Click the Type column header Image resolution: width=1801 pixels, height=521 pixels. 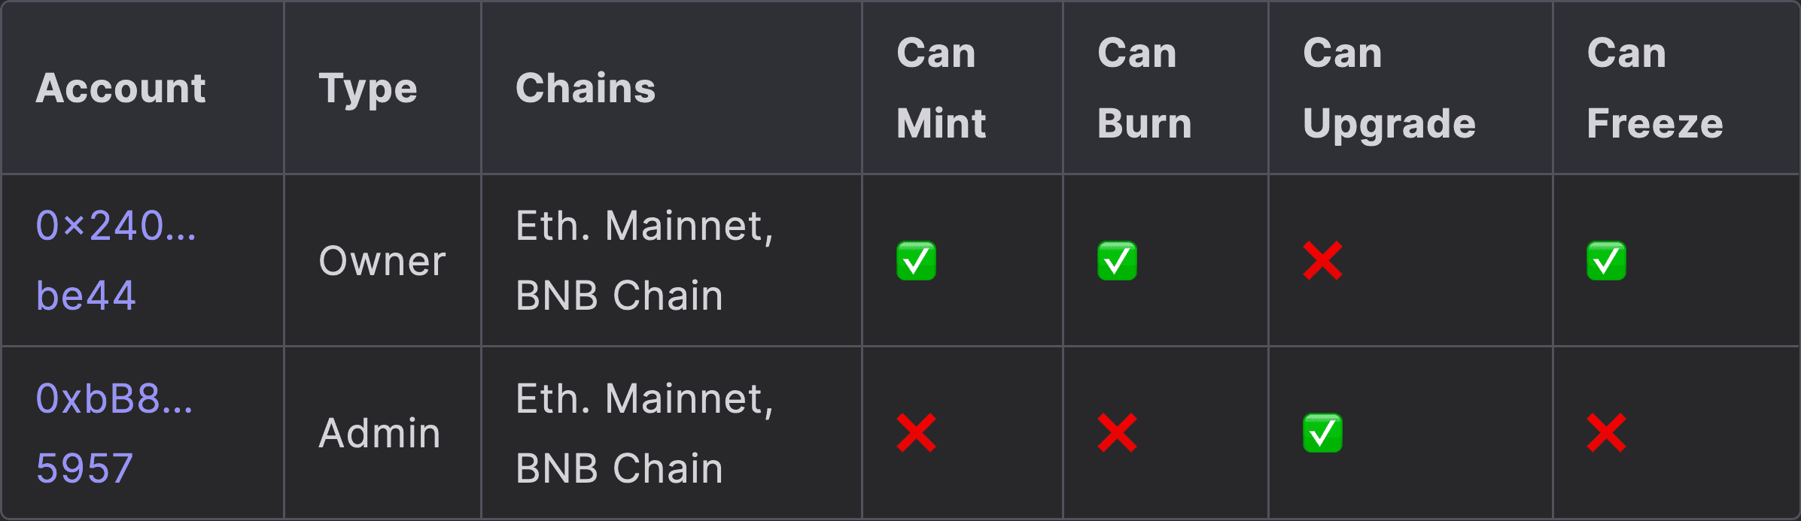tap(367, 88)
